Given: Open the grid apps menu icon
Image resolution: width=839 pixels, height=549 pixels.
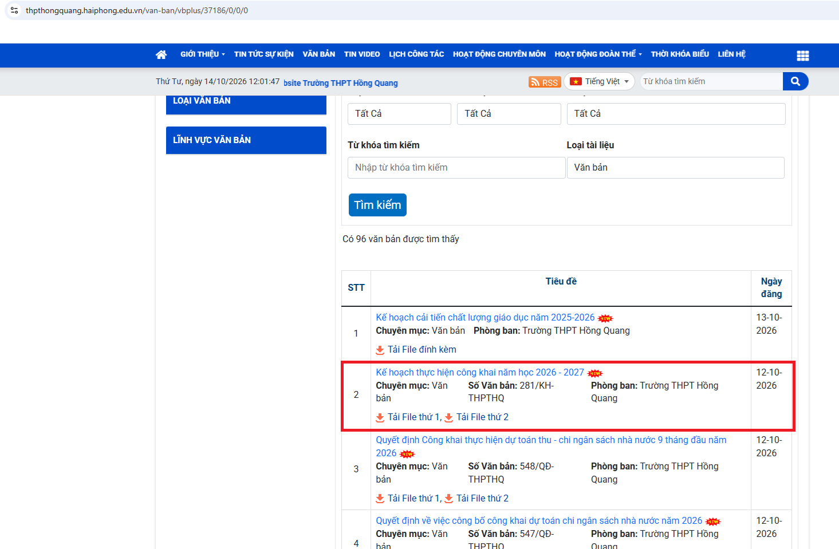Looking at the screenshot, I should coord(803,56).
